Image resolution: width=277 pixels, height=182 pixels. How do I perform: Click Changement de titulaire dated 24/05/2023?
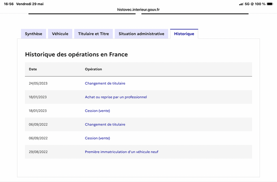[x=105, y=83]
